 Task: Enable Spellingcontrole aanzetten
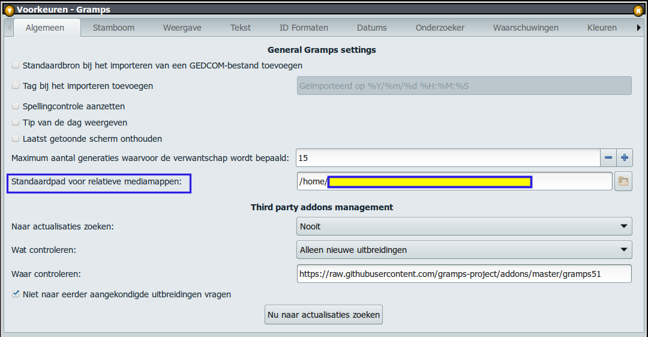tap(16, 106)
